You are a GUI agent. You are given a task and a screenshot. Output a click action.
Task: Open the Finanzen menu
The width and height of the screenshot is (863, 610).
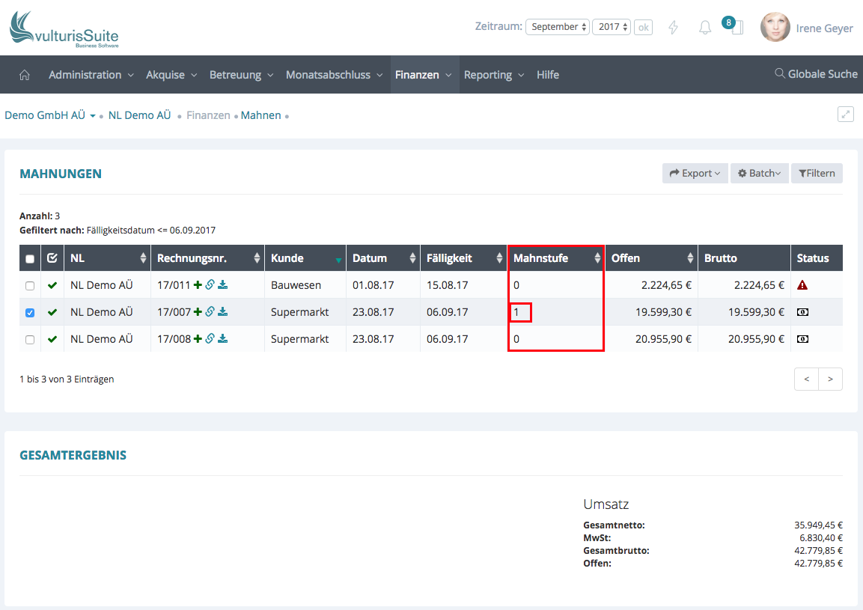click(x=424, y=75)
